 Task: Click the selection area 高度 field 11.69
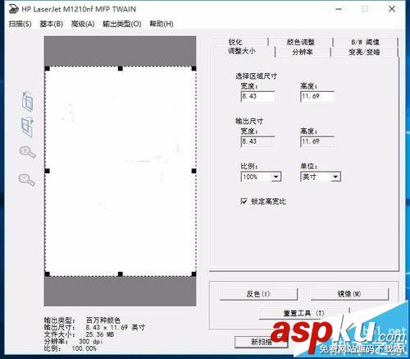(317, 96)
